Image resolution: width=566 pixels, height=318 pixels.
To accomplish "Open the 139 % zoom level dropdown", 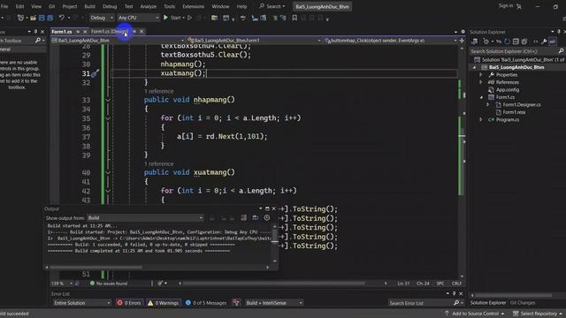I will pyautogui.click(x=62, y=284).
